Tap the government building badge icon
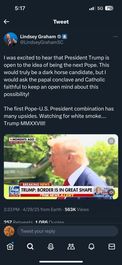Screen dimensions: 122x265 [x=65, y=37]
